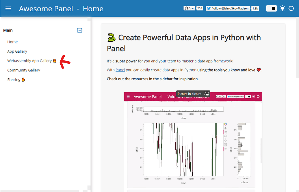This screenshot has width=299, height=192.
Task: Go to the Sharing page
Action: (14, 80)
